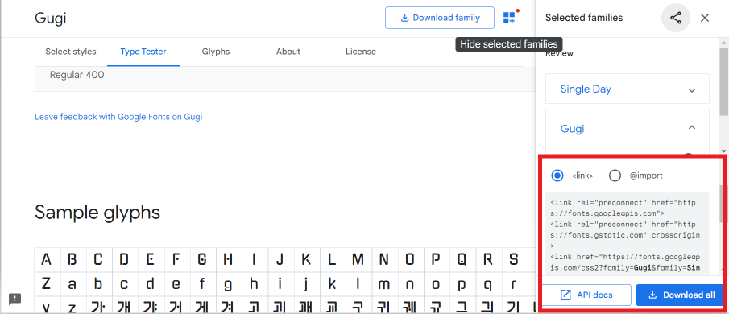Screen dimensions: 729x314
Task: Open the Select styles tab
Action: 71,52
